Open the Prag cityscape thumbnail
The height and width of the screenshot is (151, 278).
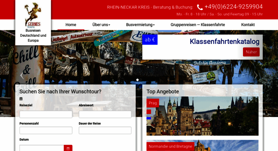point(203,116)
